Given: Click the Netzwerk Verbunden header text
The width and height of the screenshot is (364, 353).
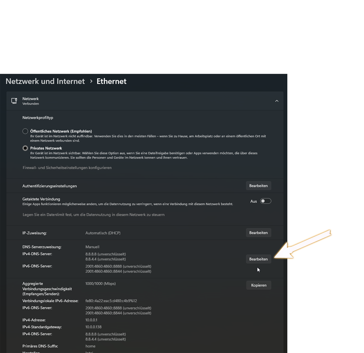Looking at the screenshot, I should [31, 101].
